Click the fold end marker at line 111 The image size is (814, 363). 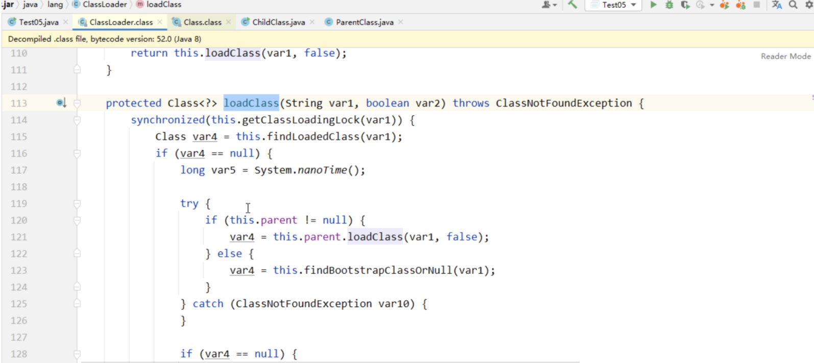pyautogui.click(x=77, y=69)
